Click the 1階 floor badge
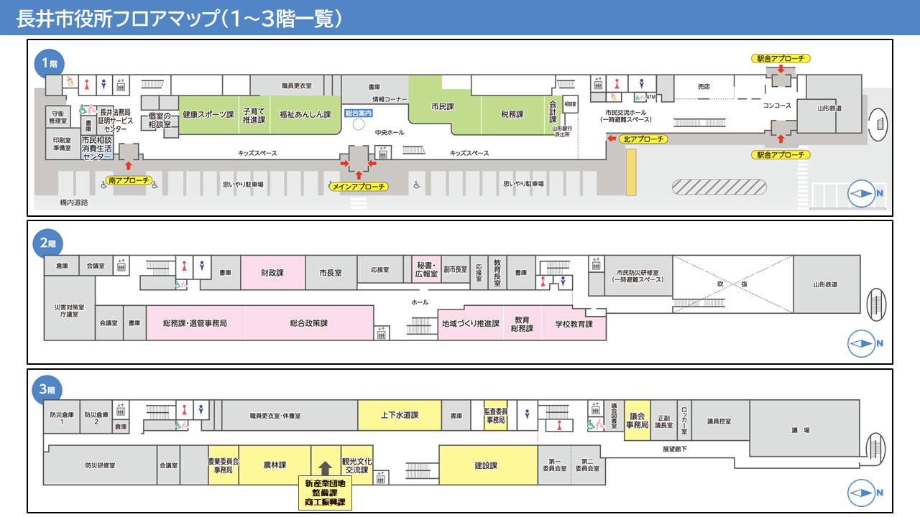Screen dimensions: 920x517 [x=48, y=63]
